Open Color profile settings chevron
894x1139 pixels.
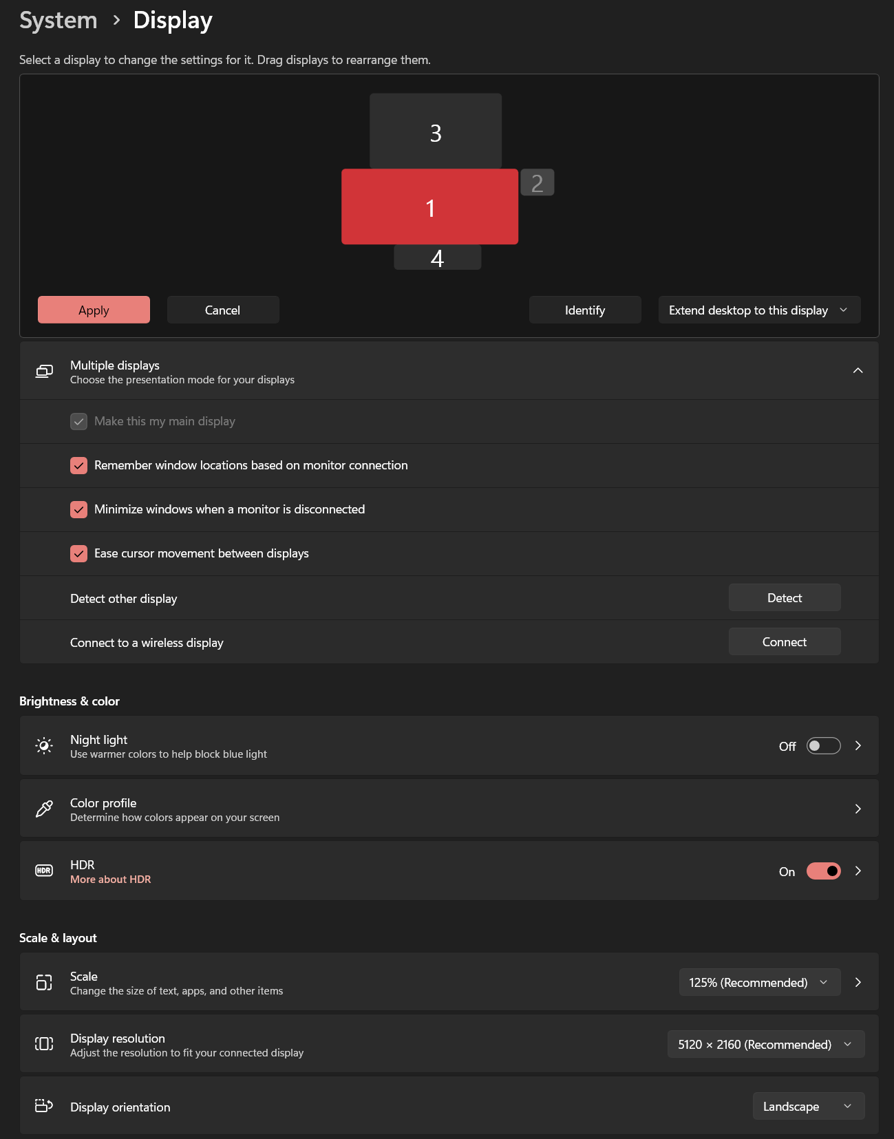coord(858,809)
